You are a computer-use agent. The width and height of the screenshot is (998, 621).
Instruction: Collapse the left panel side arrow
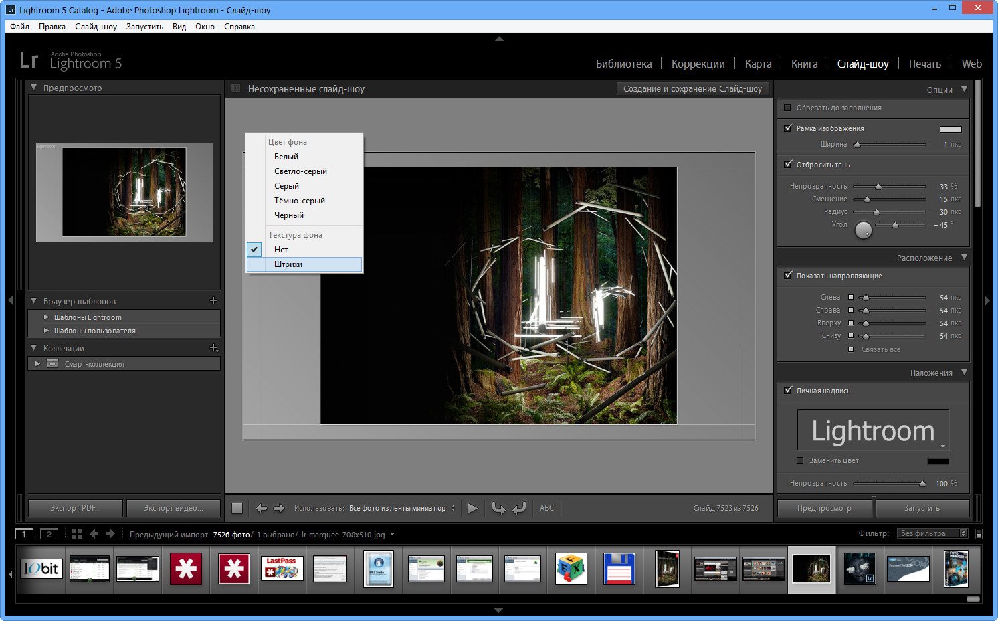click(x=10, y=300)
